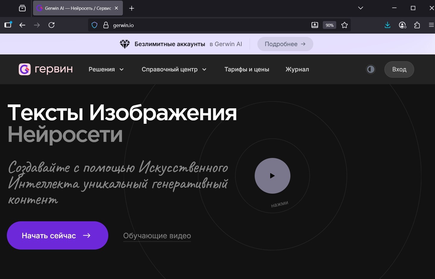Open the Firefox account icon
The image size is (435, 279).
pyautogui.click(x=402, y=25)
